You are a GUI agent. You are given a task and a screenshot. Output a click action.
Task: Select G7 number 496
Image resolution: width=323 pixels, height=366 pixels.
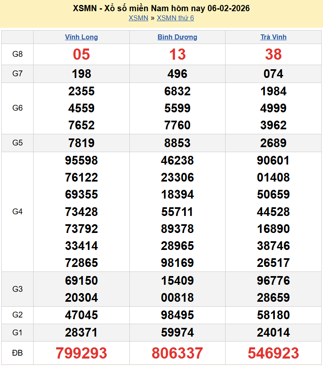tap(177, 74)
